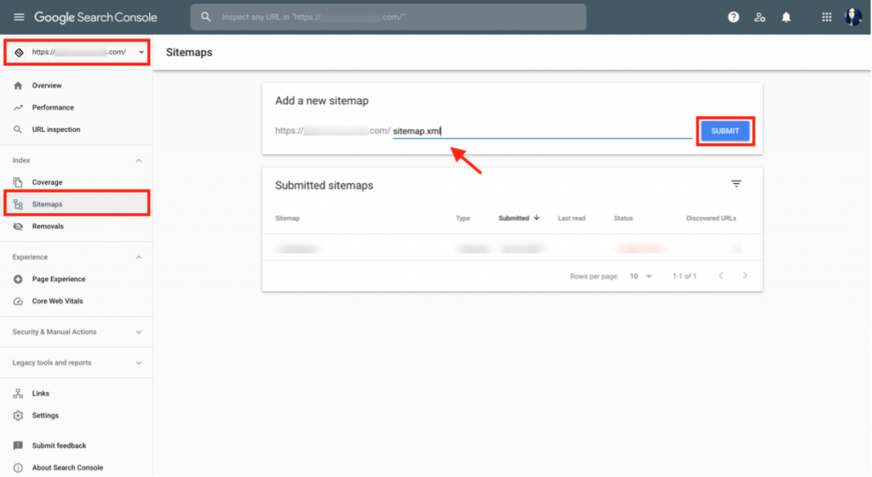Open the hamburger main menu

click(19, 17)
